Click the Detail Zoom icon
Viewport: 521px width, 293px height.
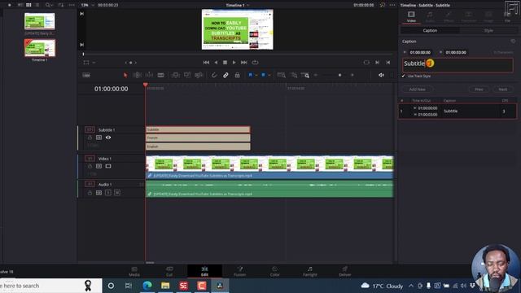pyautogui.click(x=294, y=75)
